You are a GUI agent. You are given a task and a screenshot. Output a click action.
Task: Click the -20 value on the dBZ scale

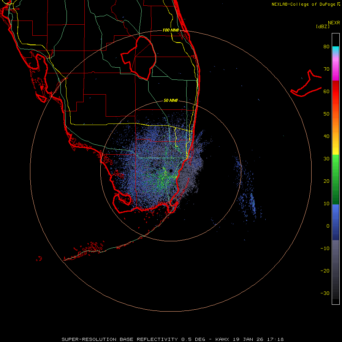pyautogui.click(x=325, y=271)
